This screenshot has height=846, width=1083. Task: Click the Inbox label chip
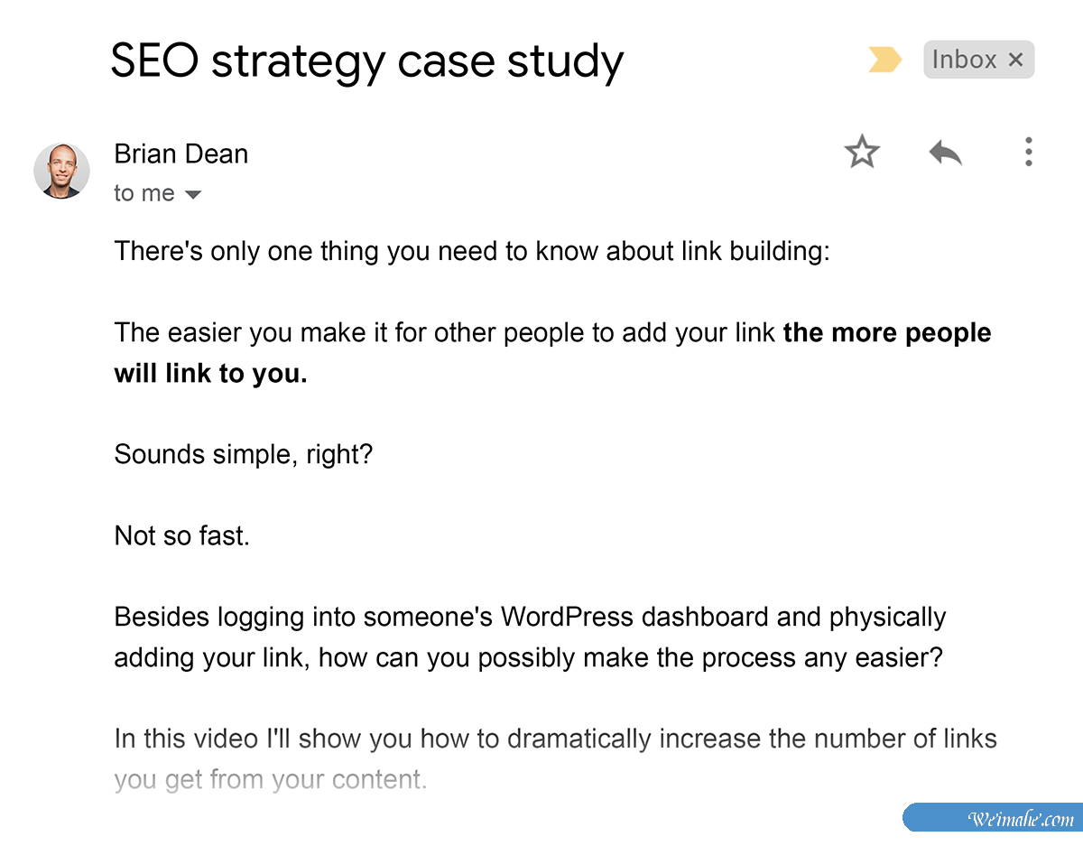pos(964,60)
